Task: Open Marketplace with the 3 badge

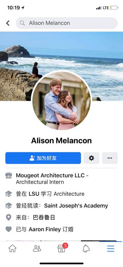Action: [x=62, y=248]
